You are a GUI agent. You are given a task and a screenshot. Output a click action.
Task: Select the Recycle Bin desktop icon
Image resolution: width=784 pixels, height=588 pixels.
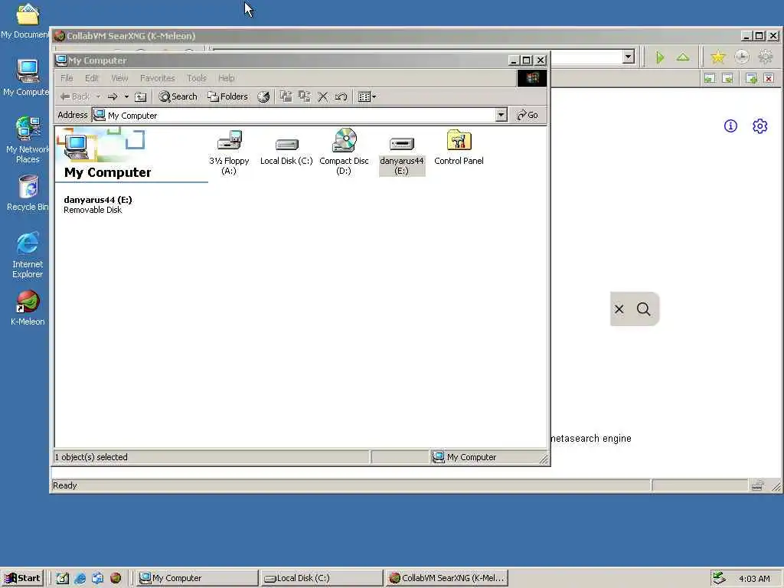[28, 193]
